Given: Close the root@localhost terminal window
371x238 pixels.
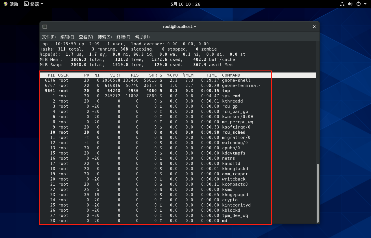Looking at the screenshot, I should (314, 27).
